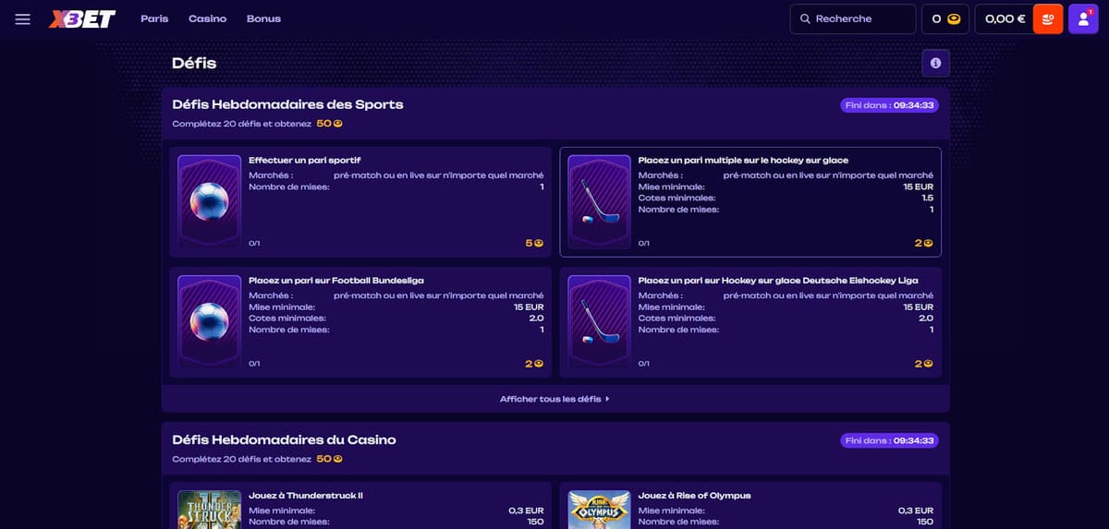
Task: Open the orange deposit wallet icon
Action: (x=1048, y=18)
